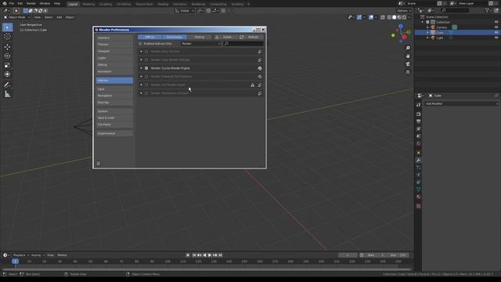This screenshot has width=501, height=282.
Task: Open the Texture properties tab icon
Action: [x=419, y=206]
